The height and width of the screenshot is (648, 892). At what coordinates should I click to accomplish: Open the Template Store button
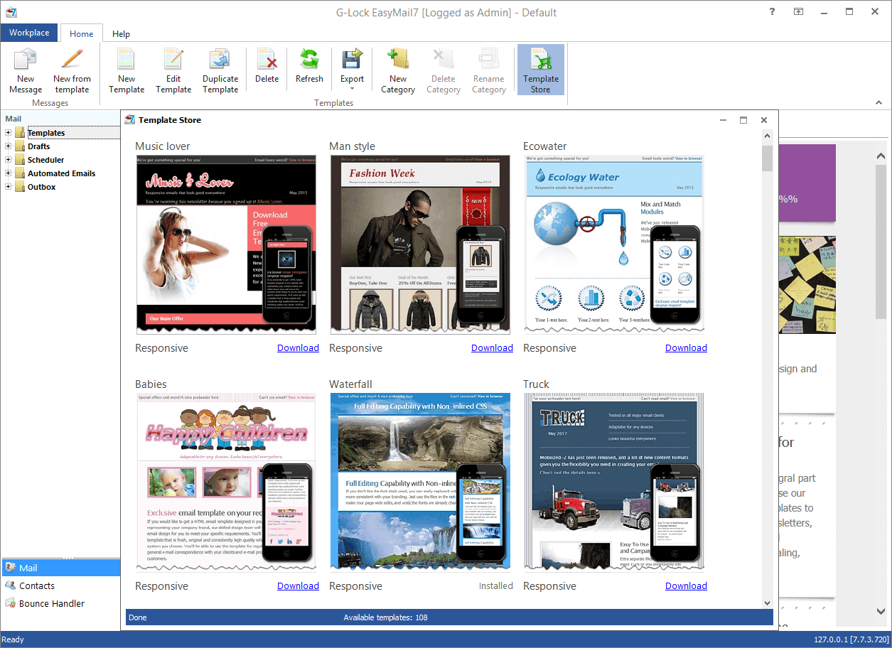541,70
